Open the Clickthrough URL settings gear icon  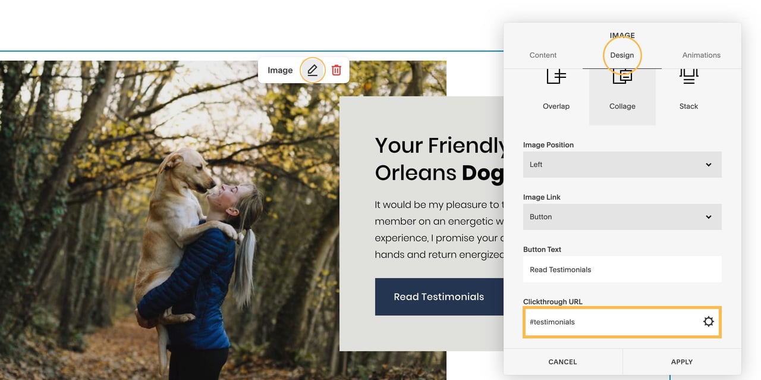click(708, 321)
